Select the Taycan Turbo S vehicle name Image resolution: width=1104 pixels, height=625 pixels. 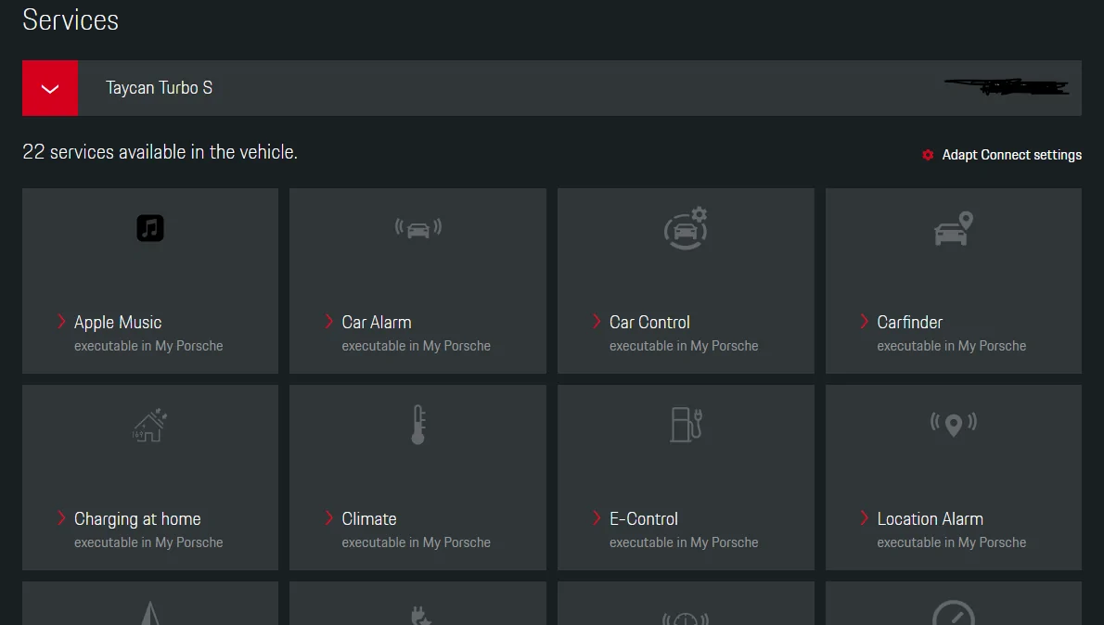click(160, 88)
